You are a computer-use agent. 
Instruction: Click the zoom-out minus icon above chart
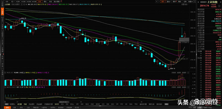[159, 2]
